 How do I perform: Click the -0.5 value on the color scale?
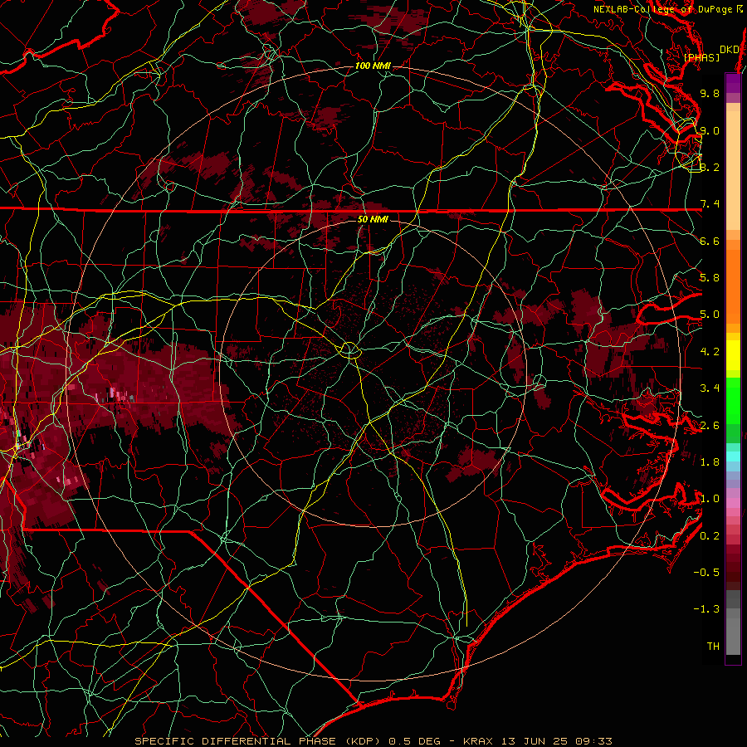706,573
